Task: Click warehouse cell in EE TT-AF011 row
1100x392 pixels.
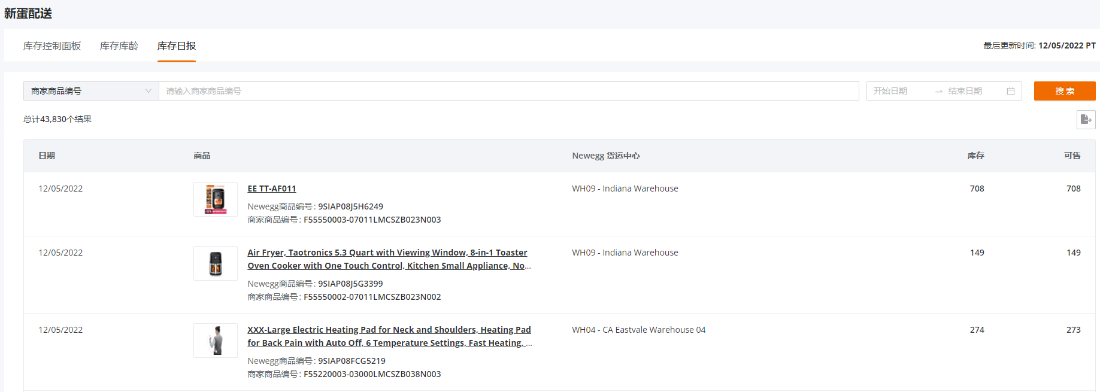Action: coord(625,189)
